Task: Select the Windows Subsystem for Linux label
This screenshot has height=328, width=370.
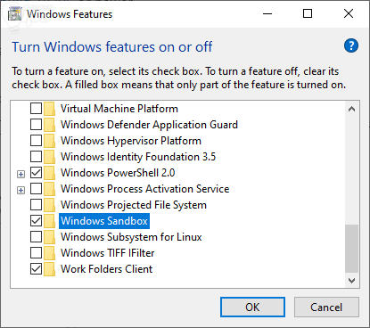Action: click(x=131, y=237)
